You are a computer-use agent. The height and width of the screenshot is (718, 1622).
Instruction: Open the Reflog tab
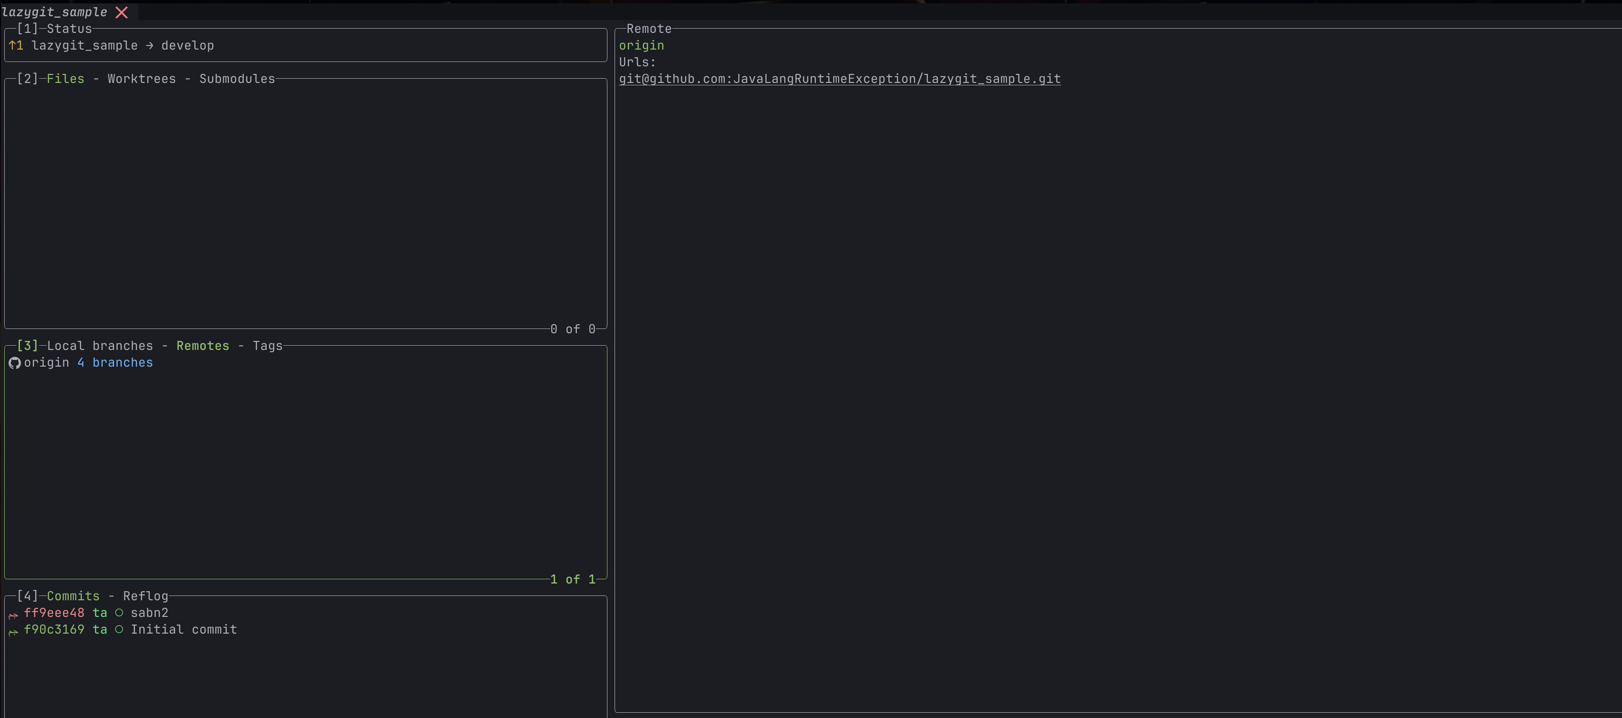coord(144,595)
